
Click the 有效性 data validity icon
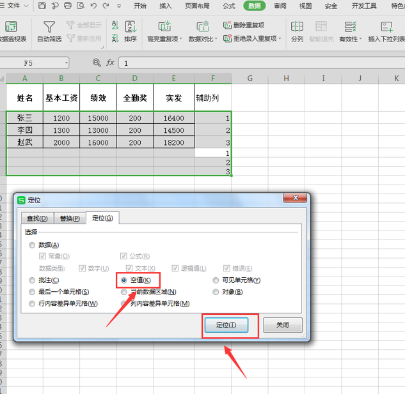point(350,26)
